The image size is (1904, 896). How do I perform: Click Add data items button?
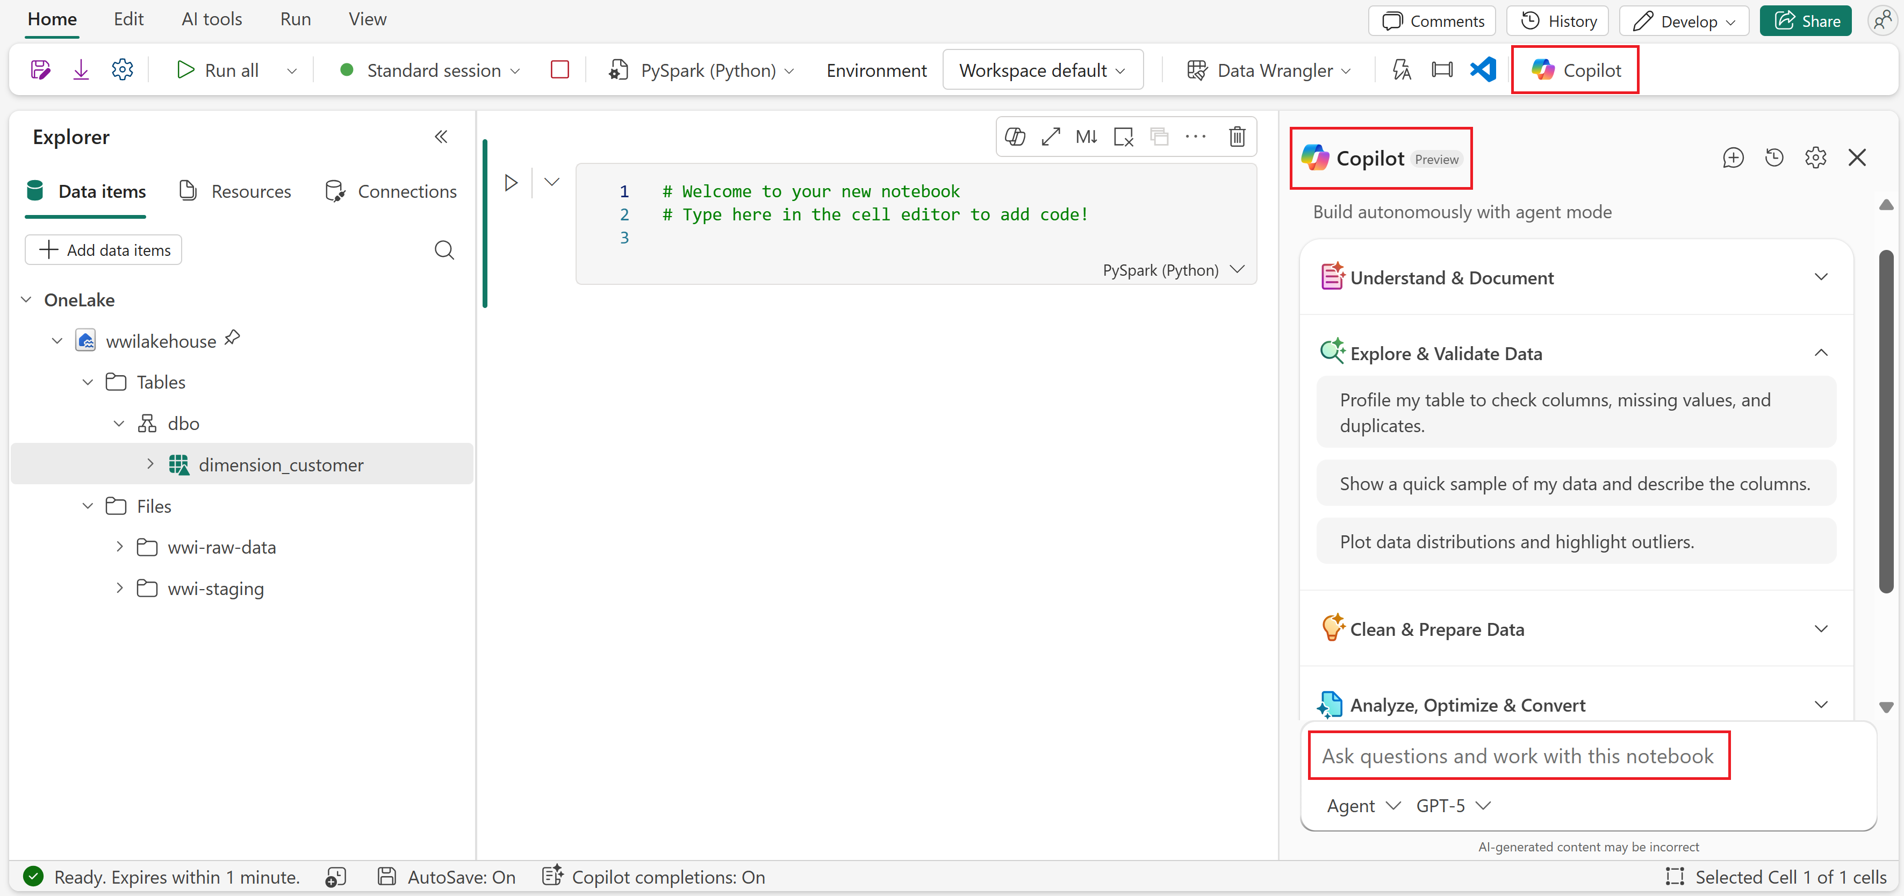[104, 250]
